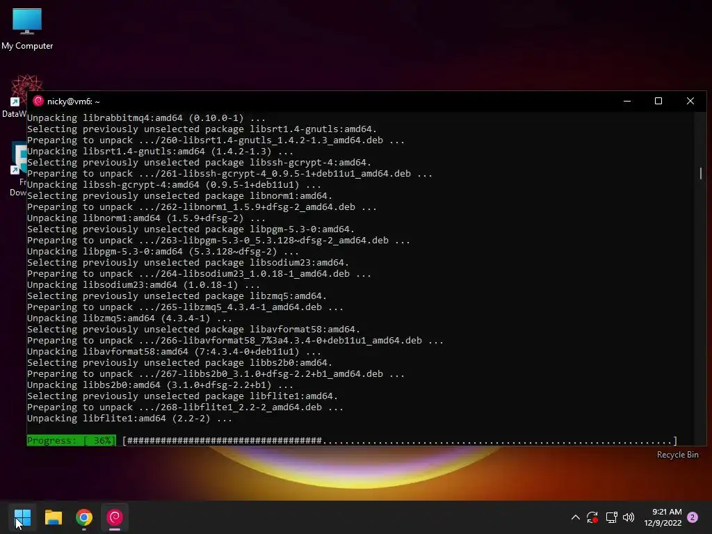This screenshot has height=534, width=712.
Task: Select the Debian terminal taskbar icon
Action: pyautogui.click(x=115, y=517)
